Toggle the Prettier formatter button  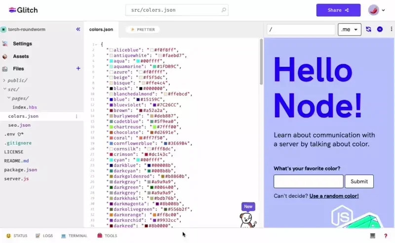point(143,30)
